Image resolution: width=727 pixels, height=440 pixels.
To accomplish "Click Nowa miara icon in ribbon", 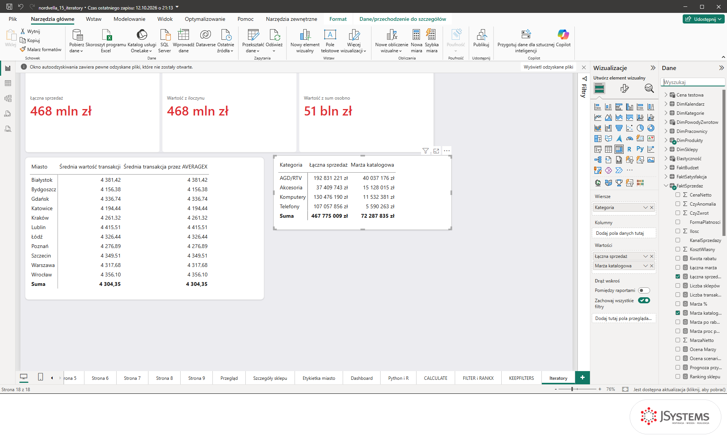I will 416,41.
